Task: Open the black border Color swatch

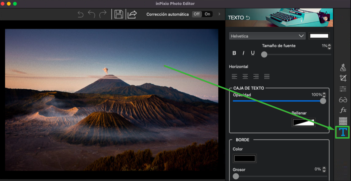Action: click(x=245, y=158)
